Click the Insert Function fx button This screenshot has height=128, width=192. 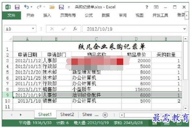coord(75,29)
